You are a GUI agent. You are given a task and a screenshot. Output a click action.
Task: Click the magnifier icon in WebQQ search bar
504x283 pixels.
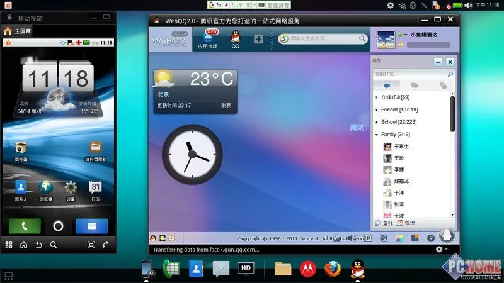pos(362,39)
